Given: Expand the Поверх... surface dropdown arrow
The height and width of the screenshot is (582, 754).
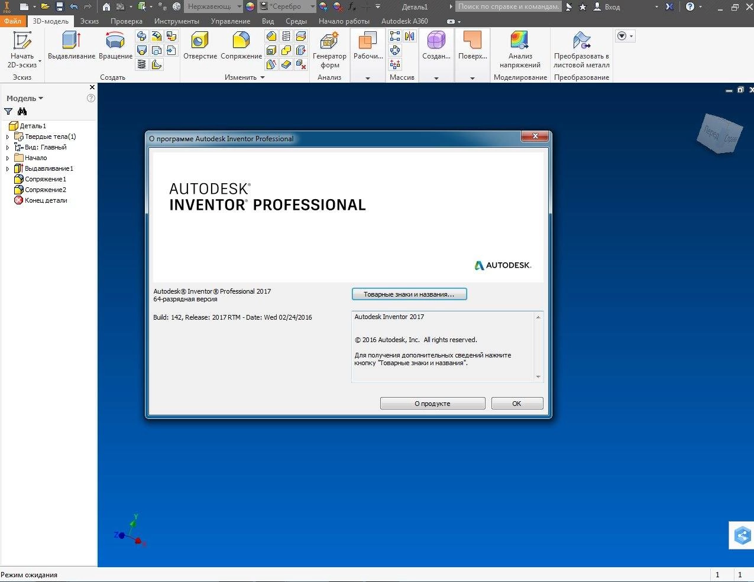Looking at the screenshot, I should 473,78.
